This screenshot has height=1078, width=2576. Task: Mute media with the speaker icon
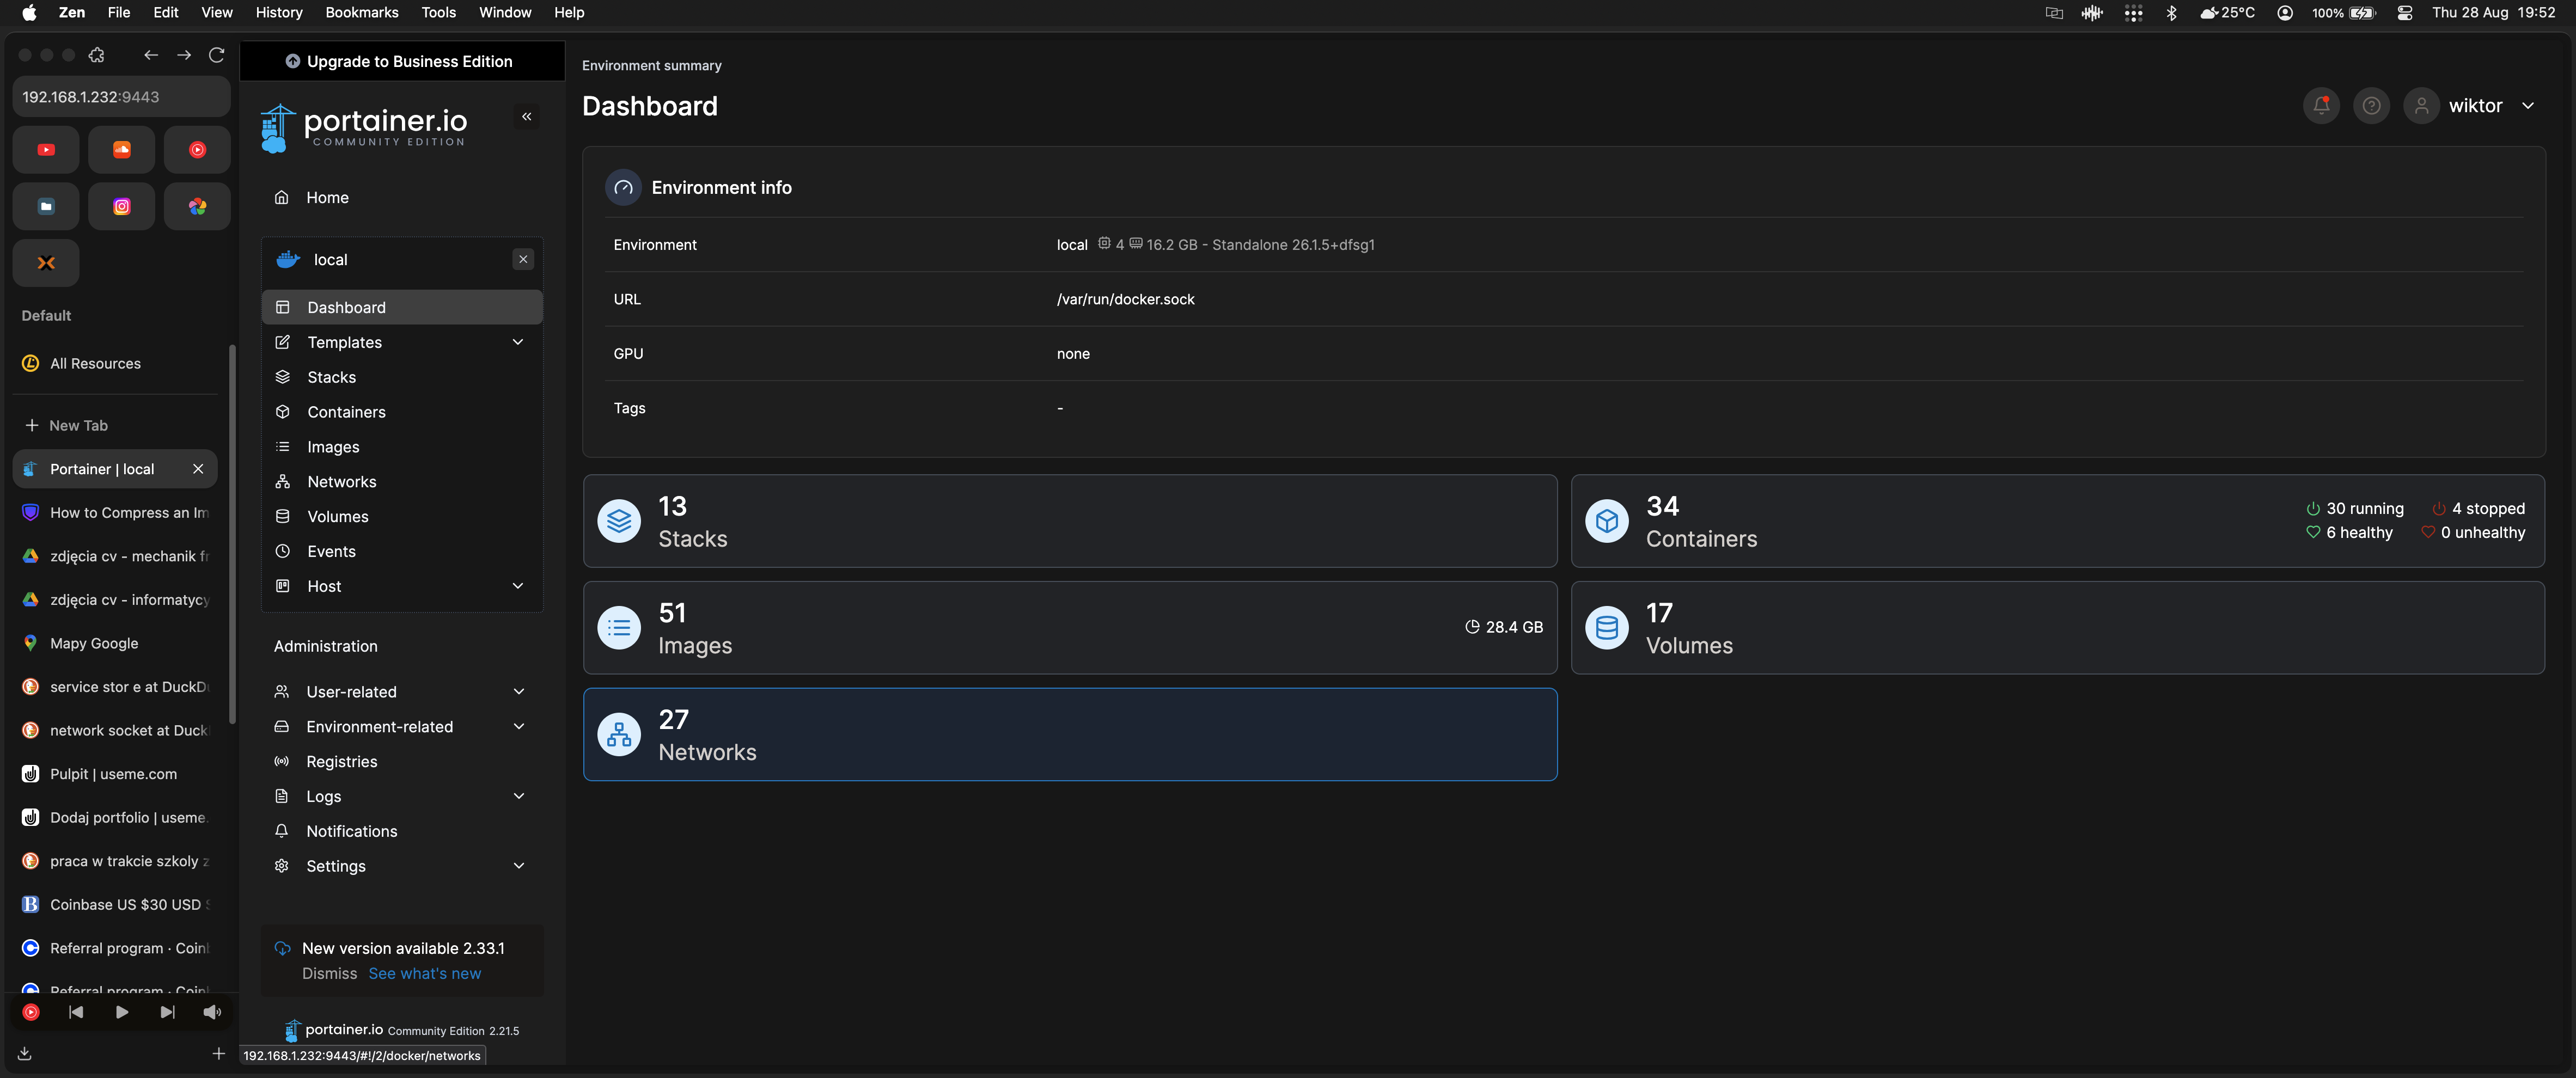[x=212, y=1013]
